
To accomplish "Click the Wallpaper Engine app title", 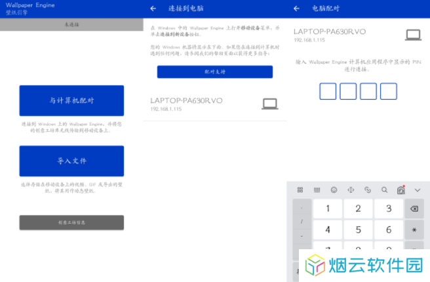I will coord(30,5).
